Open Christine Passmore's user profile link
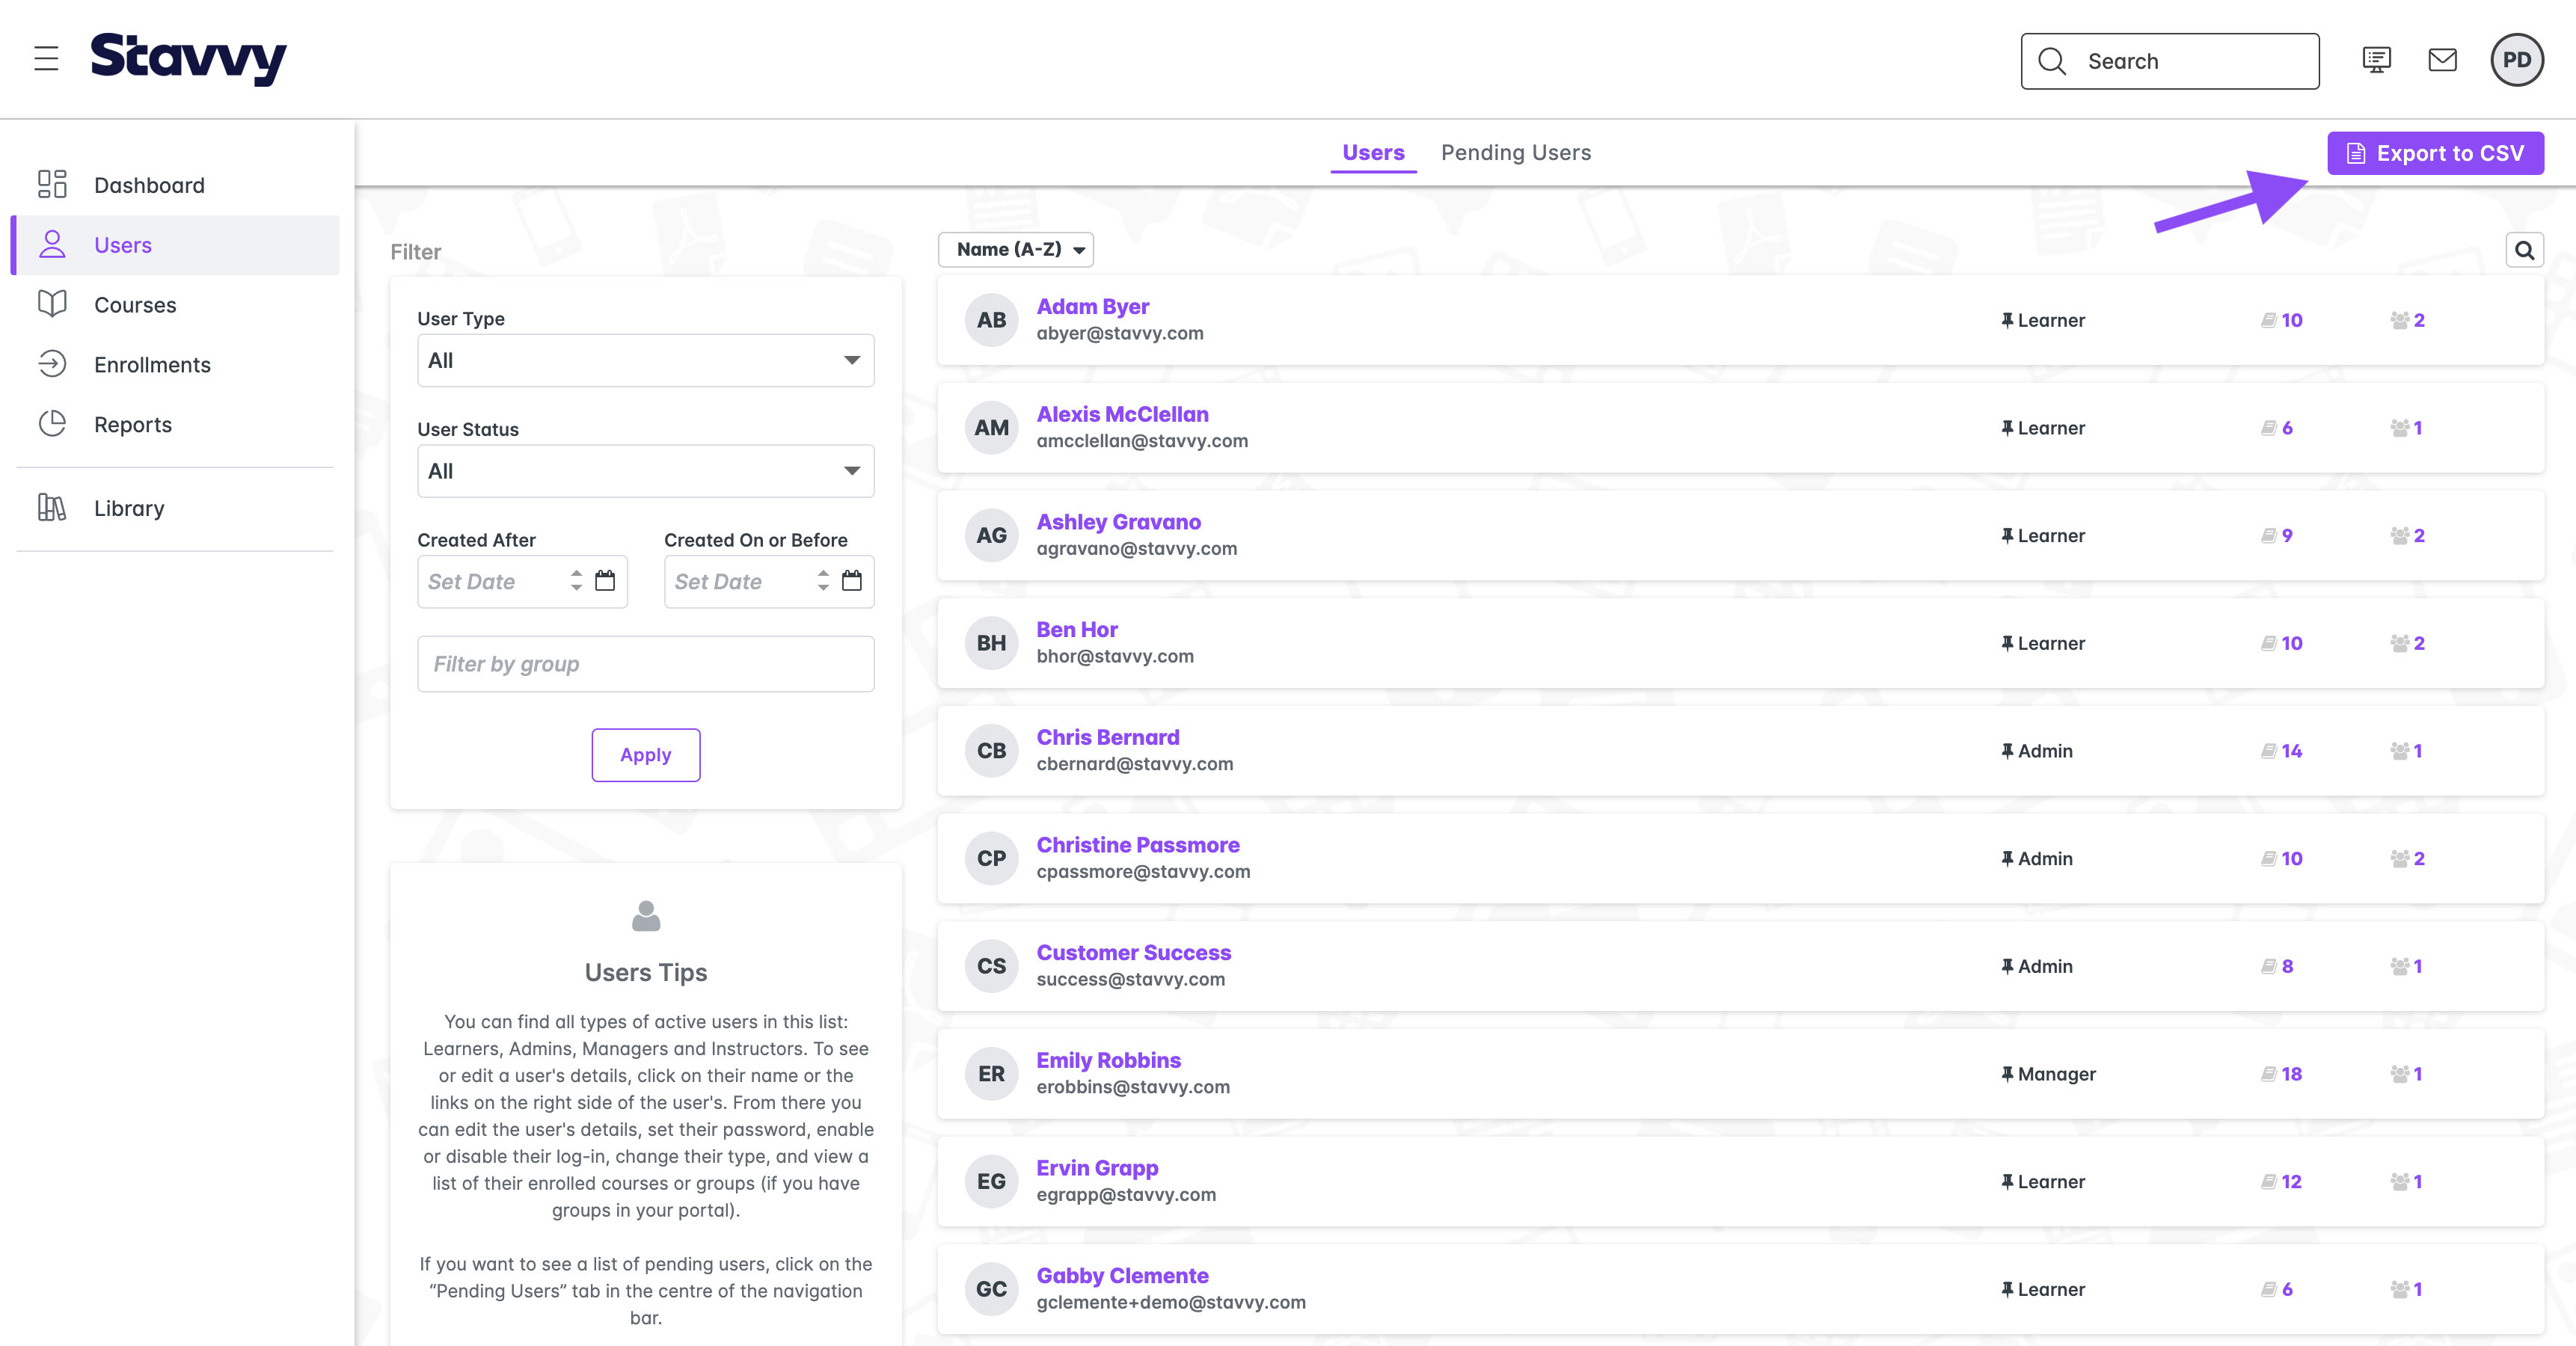 tap(1137, 845)
